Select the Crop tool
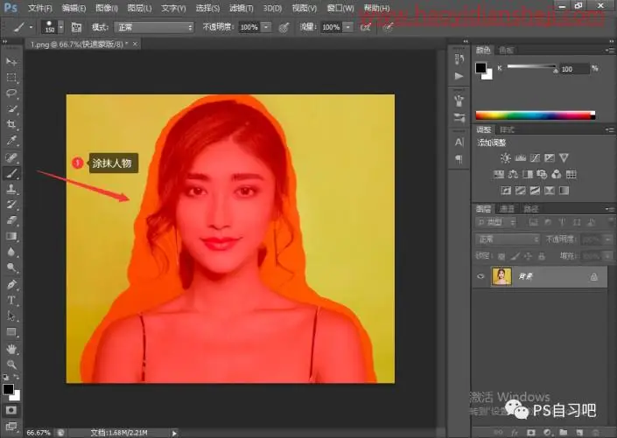This screenshot has width=617, height=438. pos(11,125)
